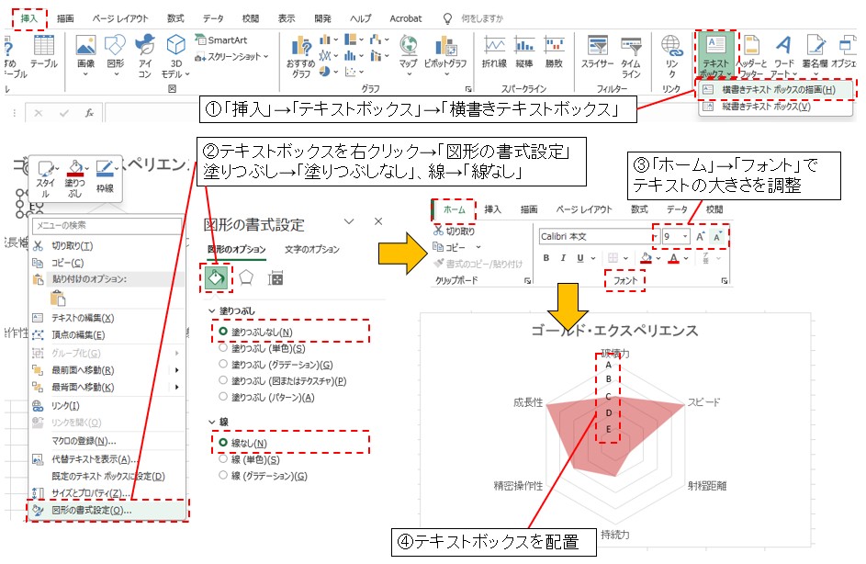Switch to 文字のオプション tab
Screen dimensions: 866x564
(311, 249)
